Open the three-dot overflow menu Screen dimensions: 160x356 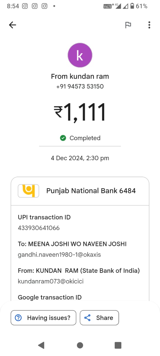[x=149, y=25]
